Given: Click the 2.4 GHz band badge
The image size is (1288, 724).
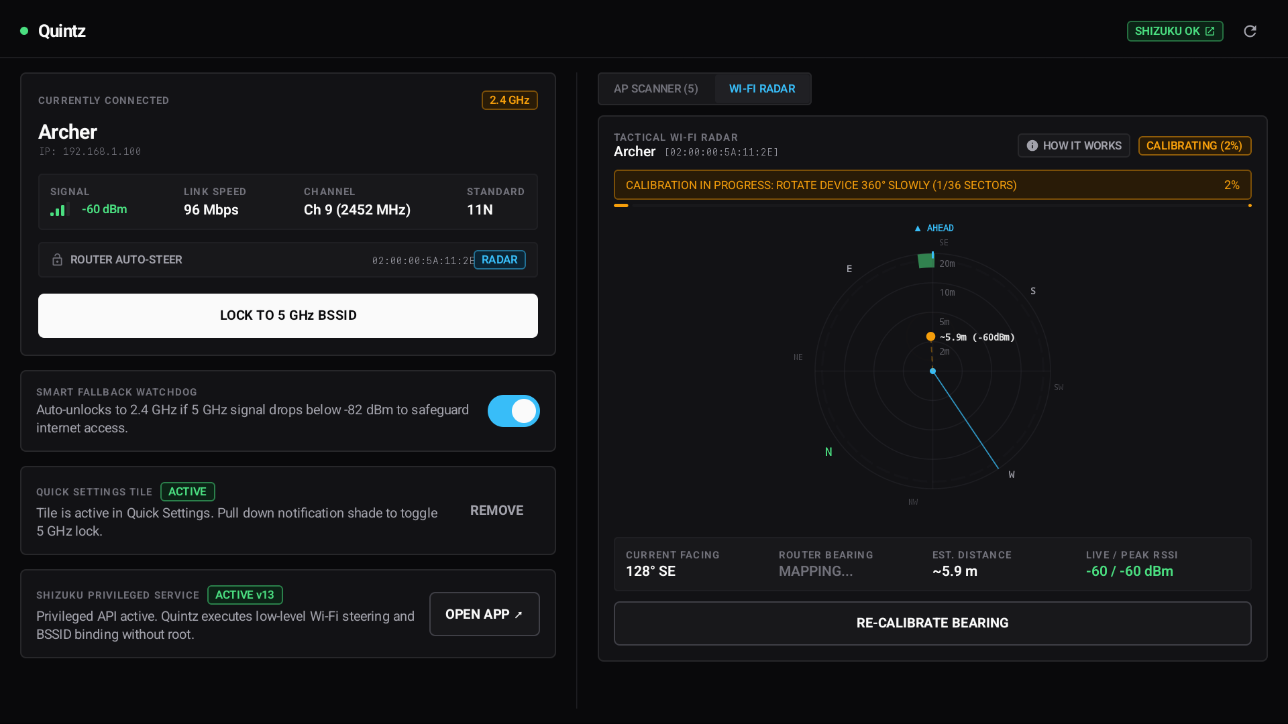Looking at the screenshot, I should tap(510, 100).
